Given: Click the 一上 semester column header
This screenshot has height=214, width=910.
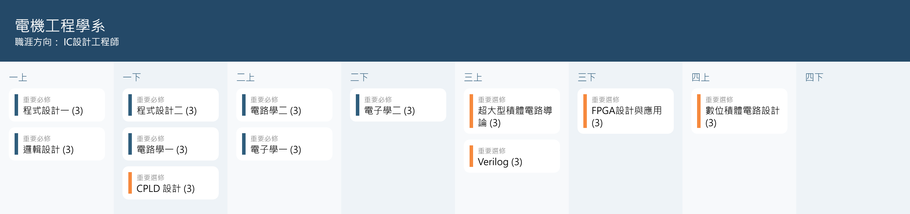Looking at the screenshot, I should click(18, 77).
